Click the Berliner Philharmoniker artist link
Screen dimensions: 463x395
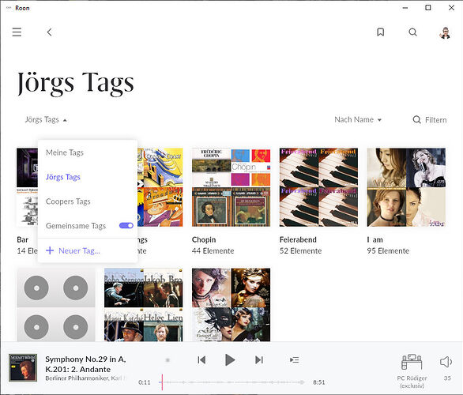tap(77, 378)
